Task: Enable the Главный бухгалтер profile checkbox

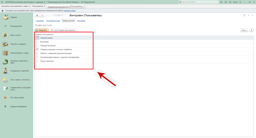Action: pos(37,46)
